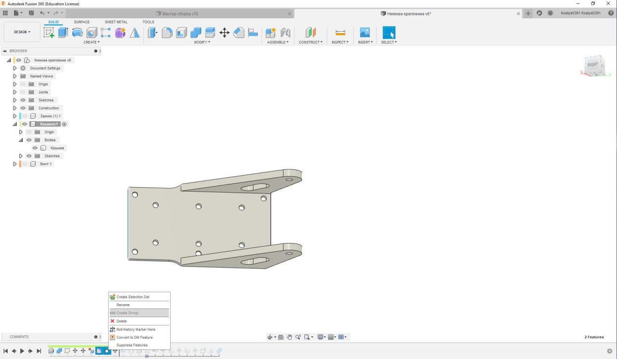Image resolution: width=617 pixels, height=359 pixels.
Task: Click the Save icon in title toolbar
Action: click(x=31, y=13)
